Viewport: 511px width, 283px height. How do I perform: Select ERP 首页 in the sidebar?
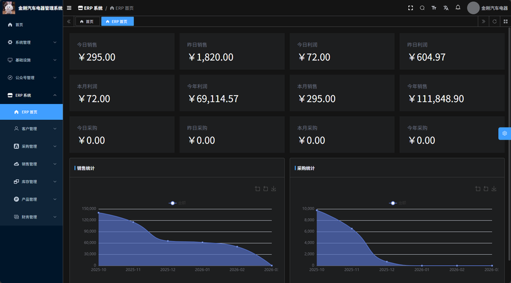click(29, 112)
